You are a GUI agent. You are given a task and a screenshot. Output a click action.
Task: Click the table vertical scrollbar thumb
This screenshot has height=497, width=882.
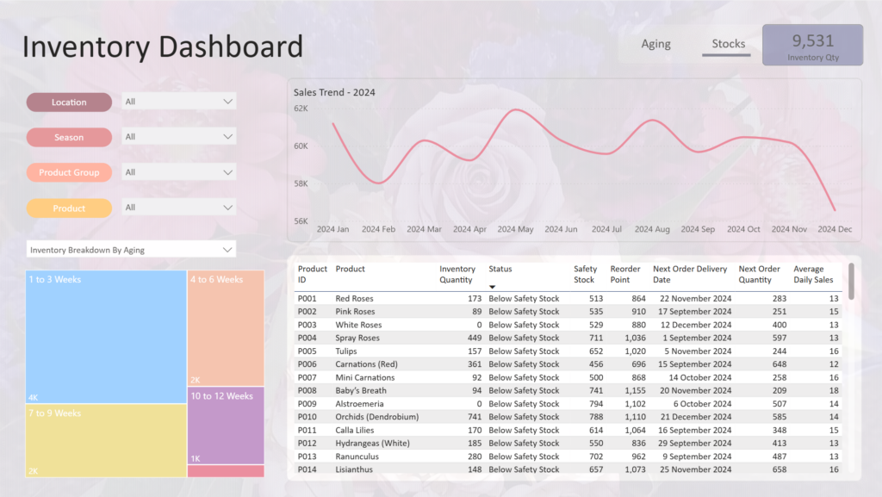851,281
